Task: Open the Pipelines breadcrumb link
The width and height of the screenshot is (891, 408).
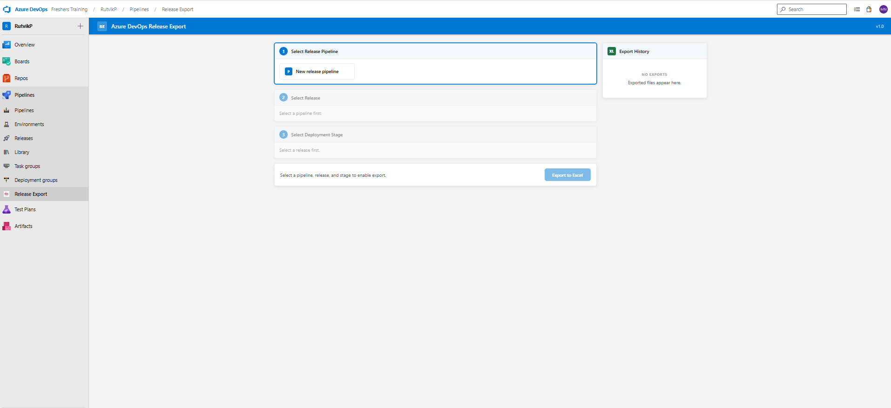Action: pos(139,9)
